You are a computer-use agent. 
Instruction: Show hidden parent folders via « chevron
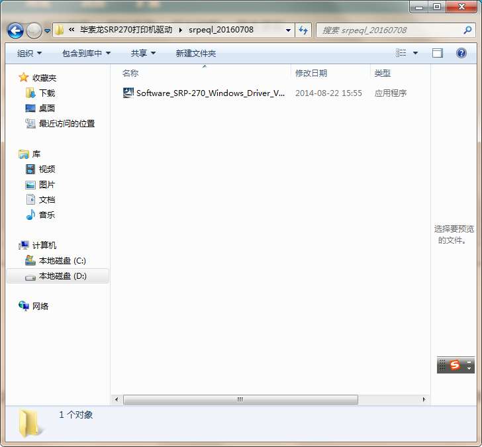[x=72, y=30]
